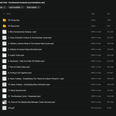Image resolution: width=116 pixels, height=116 pixels.
Task: Open the 00-Group Buy folder icon
Action: tap(4, 20)
